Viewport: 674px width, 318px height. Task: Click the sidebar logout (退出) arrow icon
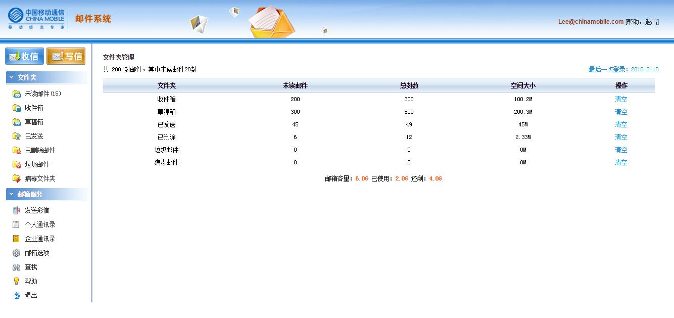click(17, 295)
